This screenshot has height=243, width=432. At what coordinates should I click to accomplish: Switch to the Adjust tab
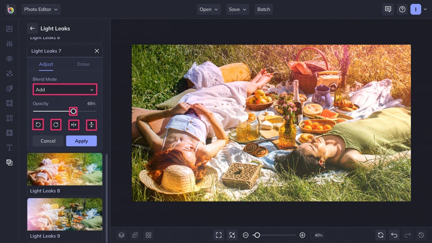pos(46,64)
